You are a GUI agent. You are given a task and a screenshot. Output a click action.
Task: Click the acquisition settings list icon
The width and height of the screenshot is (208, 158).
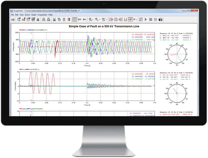point(141,20)
